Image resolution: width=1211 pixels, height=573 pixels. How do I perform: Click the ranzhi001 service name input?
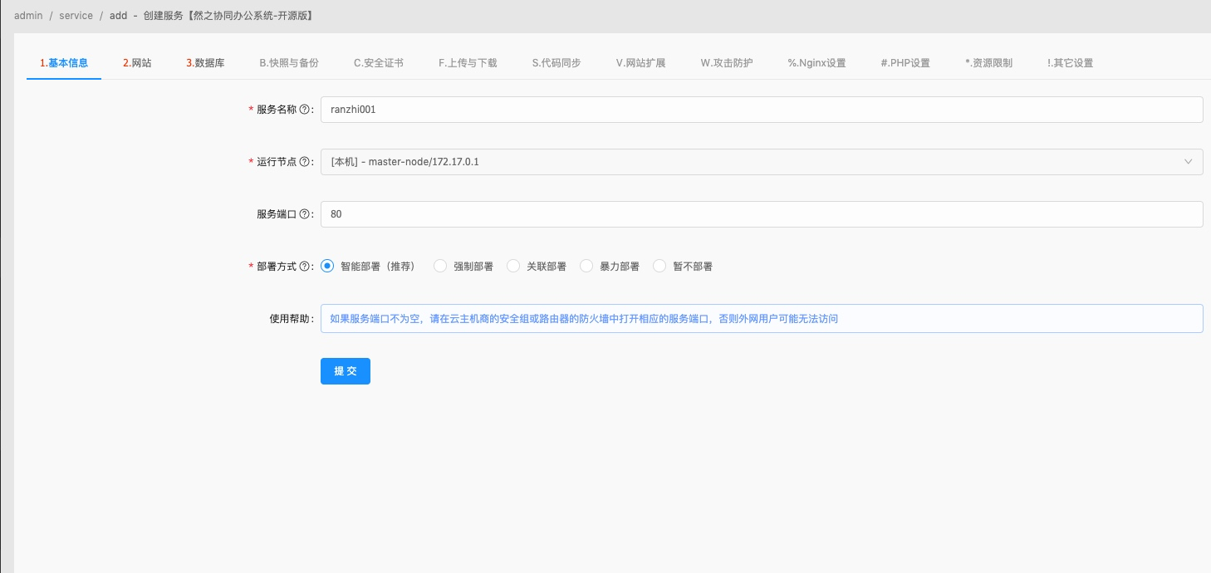click(581, 109)
